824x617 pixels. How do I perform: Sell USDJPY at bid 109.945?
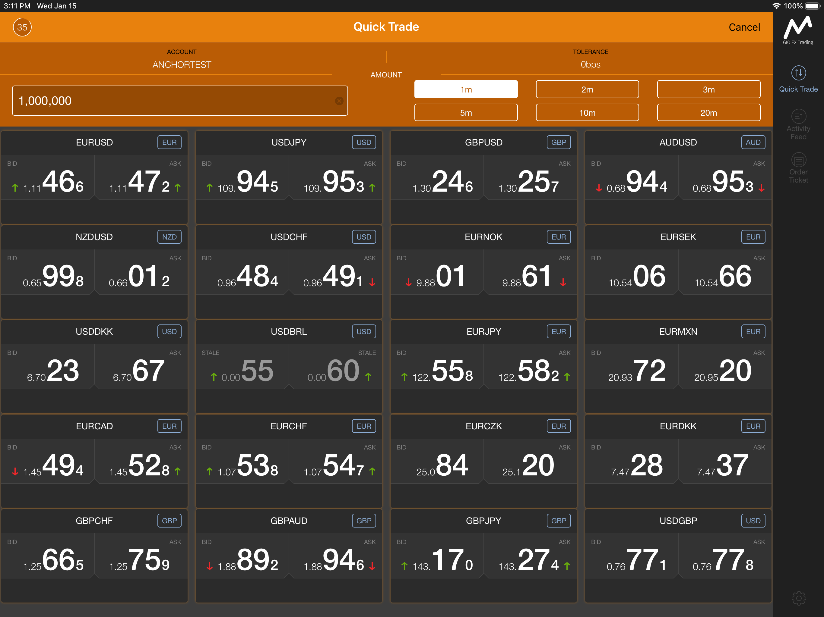point(242,177)
